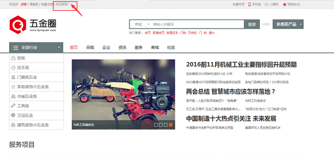Select the orange active carousel indicator
The image size is (334, 154).
click(x=171, y=125)
